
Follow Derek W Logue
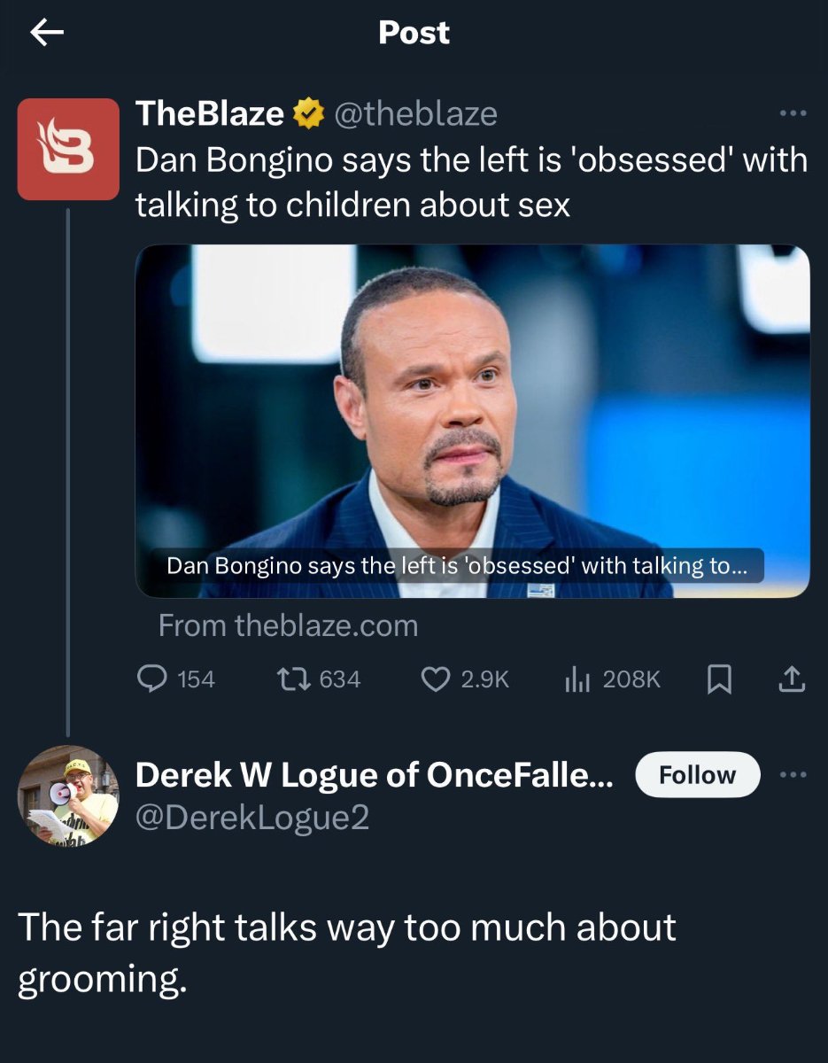pyautogui.click(x=698, y=775)
